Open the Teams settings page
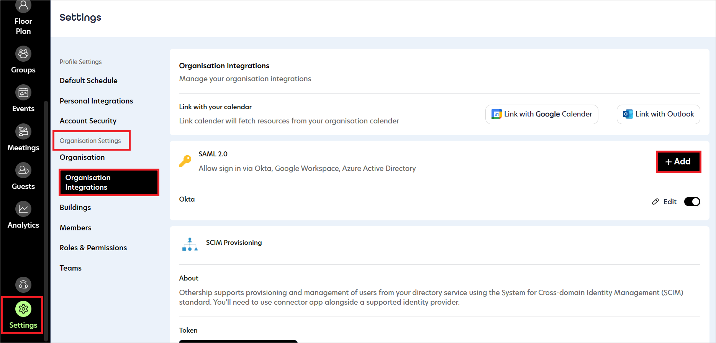The height and width of the screenshot is (343, 716). click(x=70, y=268)
